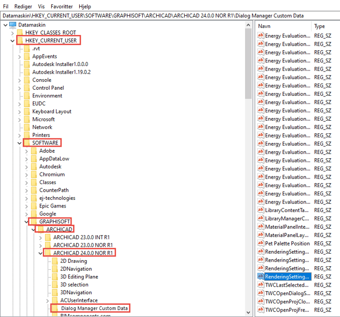Open the Rediger menu

click(x=22, y=6)
